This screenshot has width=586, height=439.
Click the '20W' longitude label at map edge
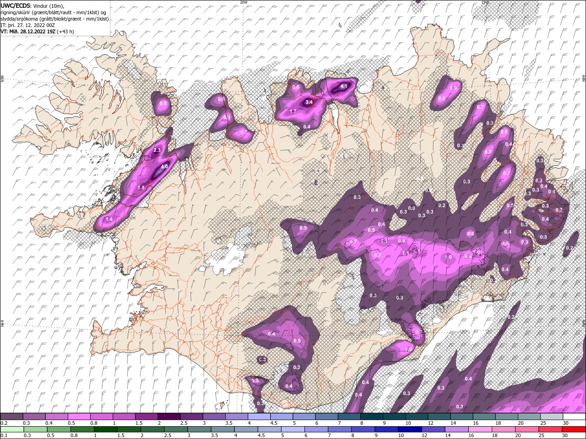(x=244, y=2)
